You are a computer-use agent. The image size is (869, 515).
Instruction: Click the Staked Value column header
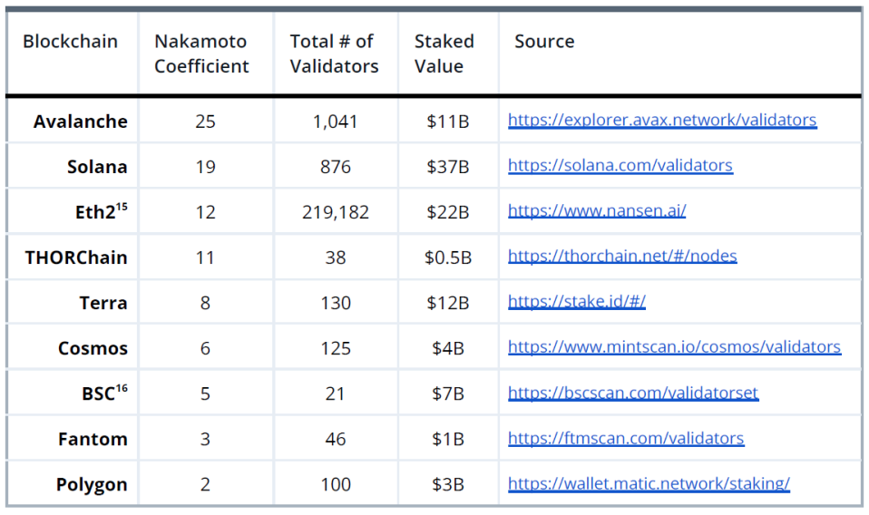point(444,53)
